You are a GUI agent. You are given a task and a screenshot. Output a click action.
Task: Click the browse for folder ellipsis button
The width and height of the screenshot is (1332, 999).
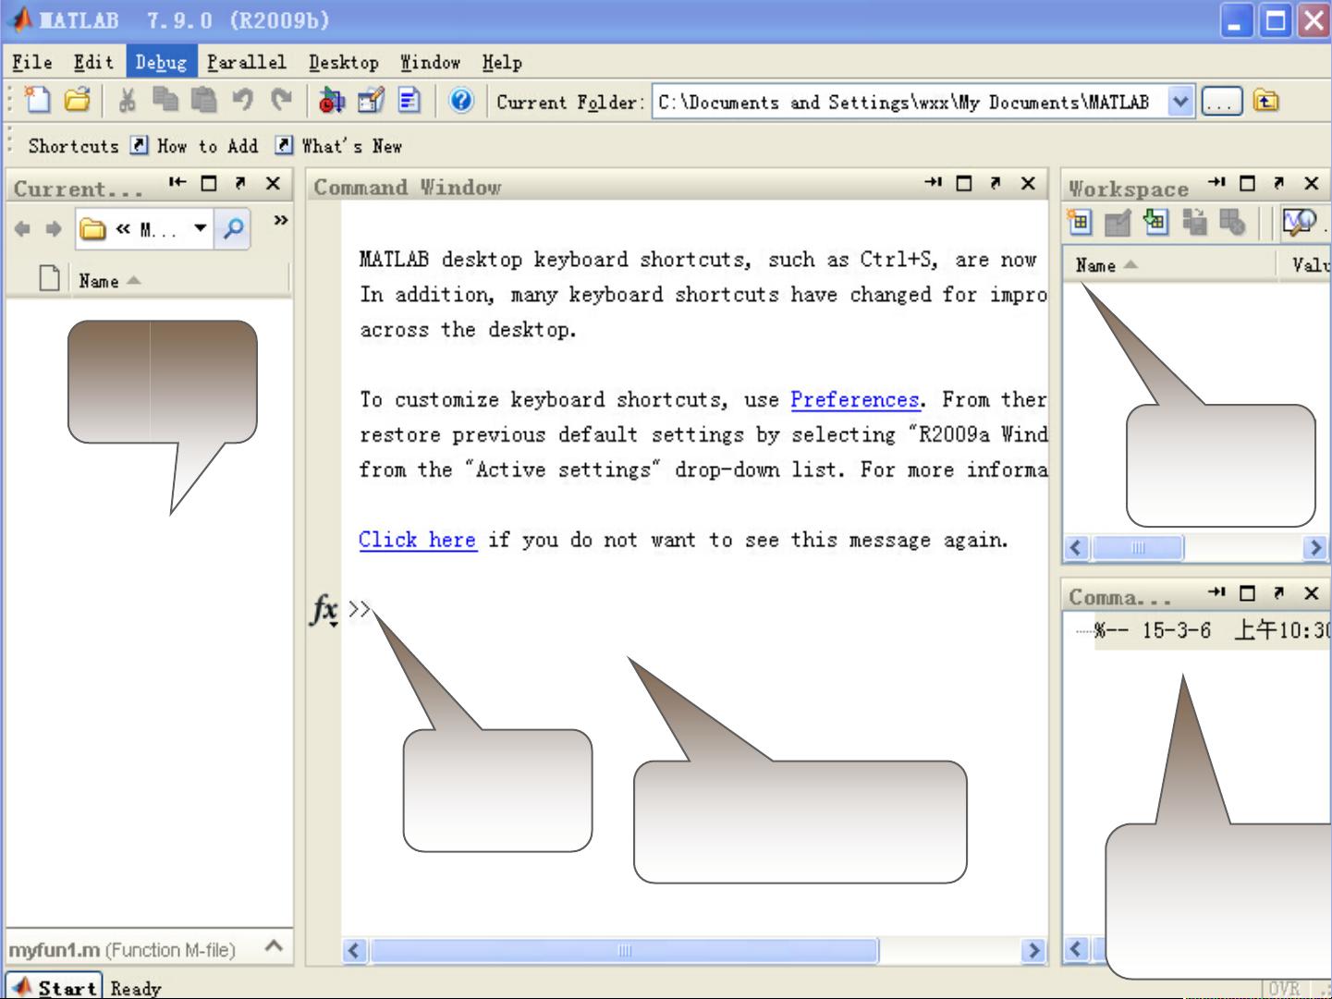point(1222,102)
